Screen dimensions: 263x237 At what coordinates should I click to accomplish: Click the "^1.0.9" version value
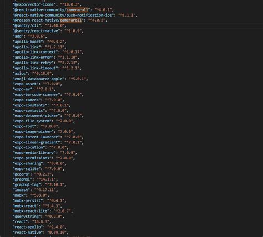tap(73, 31)
